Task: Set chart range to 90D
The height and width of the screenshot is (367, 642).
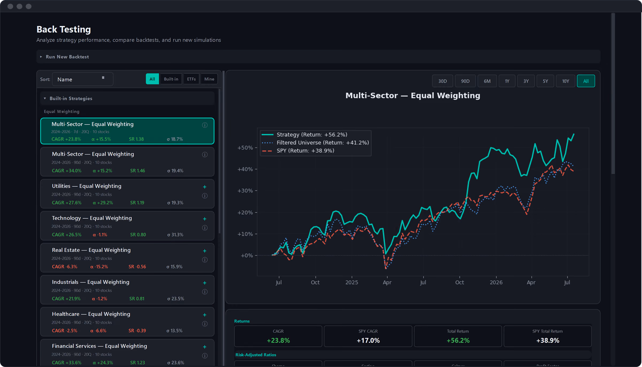Action: tap(465, 81)
